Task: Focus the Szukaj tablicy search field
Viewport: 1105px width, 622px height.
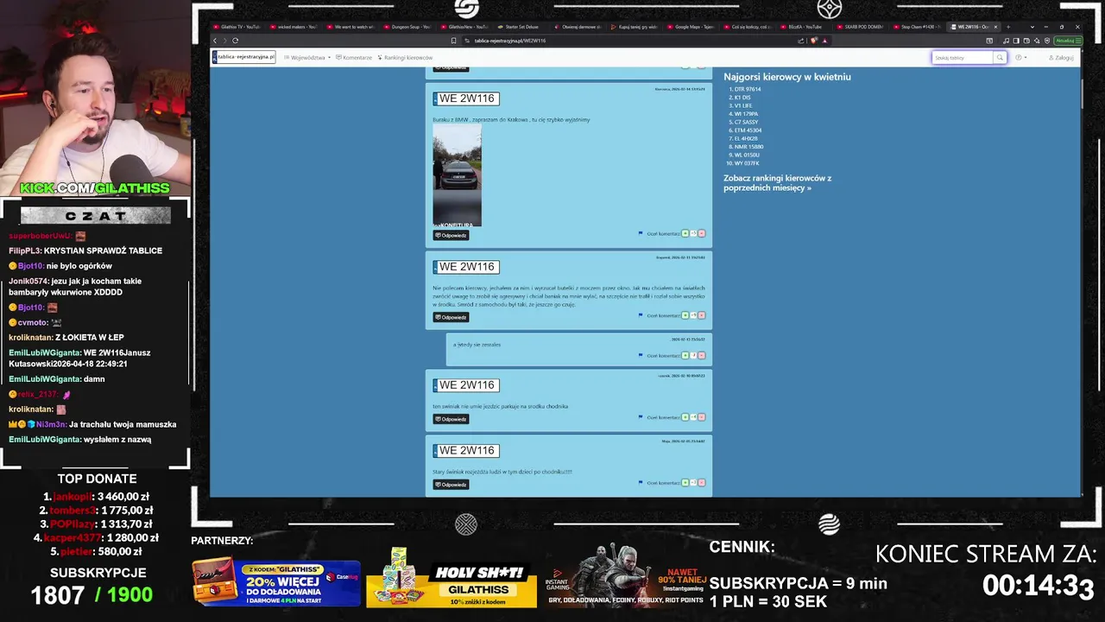Action: (x=963, y=58)
